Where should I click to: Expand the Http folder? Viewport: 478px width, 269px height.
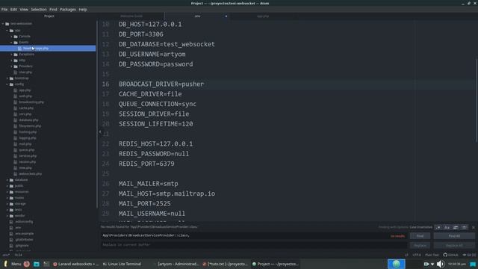coord(12,61)
